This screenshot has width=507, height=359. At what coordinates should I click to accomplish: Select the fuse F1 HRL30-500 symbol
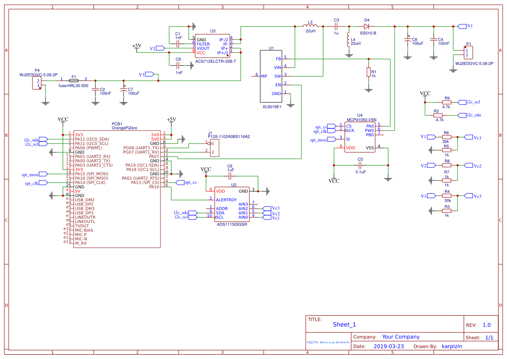[74, 80]
